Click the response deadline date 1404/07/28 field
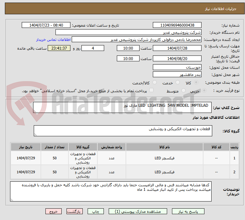The image size is (245, 220). pyautogui.click(x=177, y=48)
